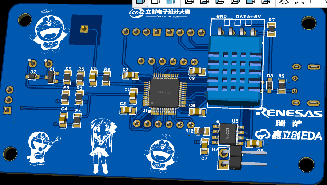The image size is (327, 185).
Task: Click resistor R4 component
Action: (x=77, y=120)
